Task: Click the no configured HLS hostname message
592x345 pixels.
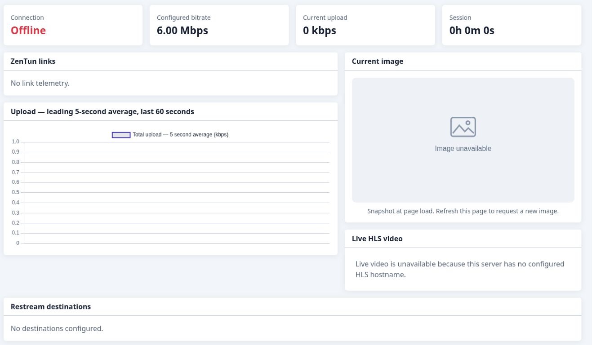Action: tap(460, 269)
